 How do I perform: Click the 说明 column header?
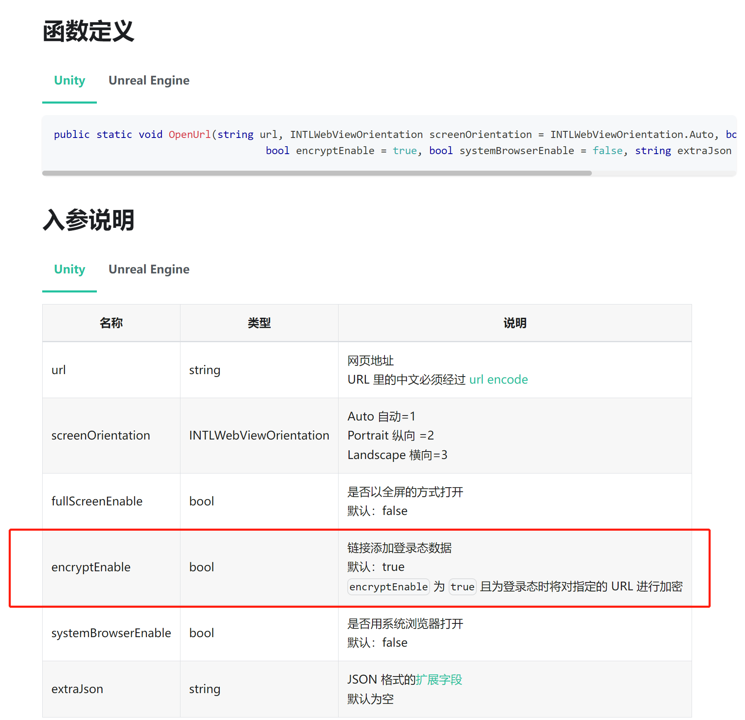[514, 323]
